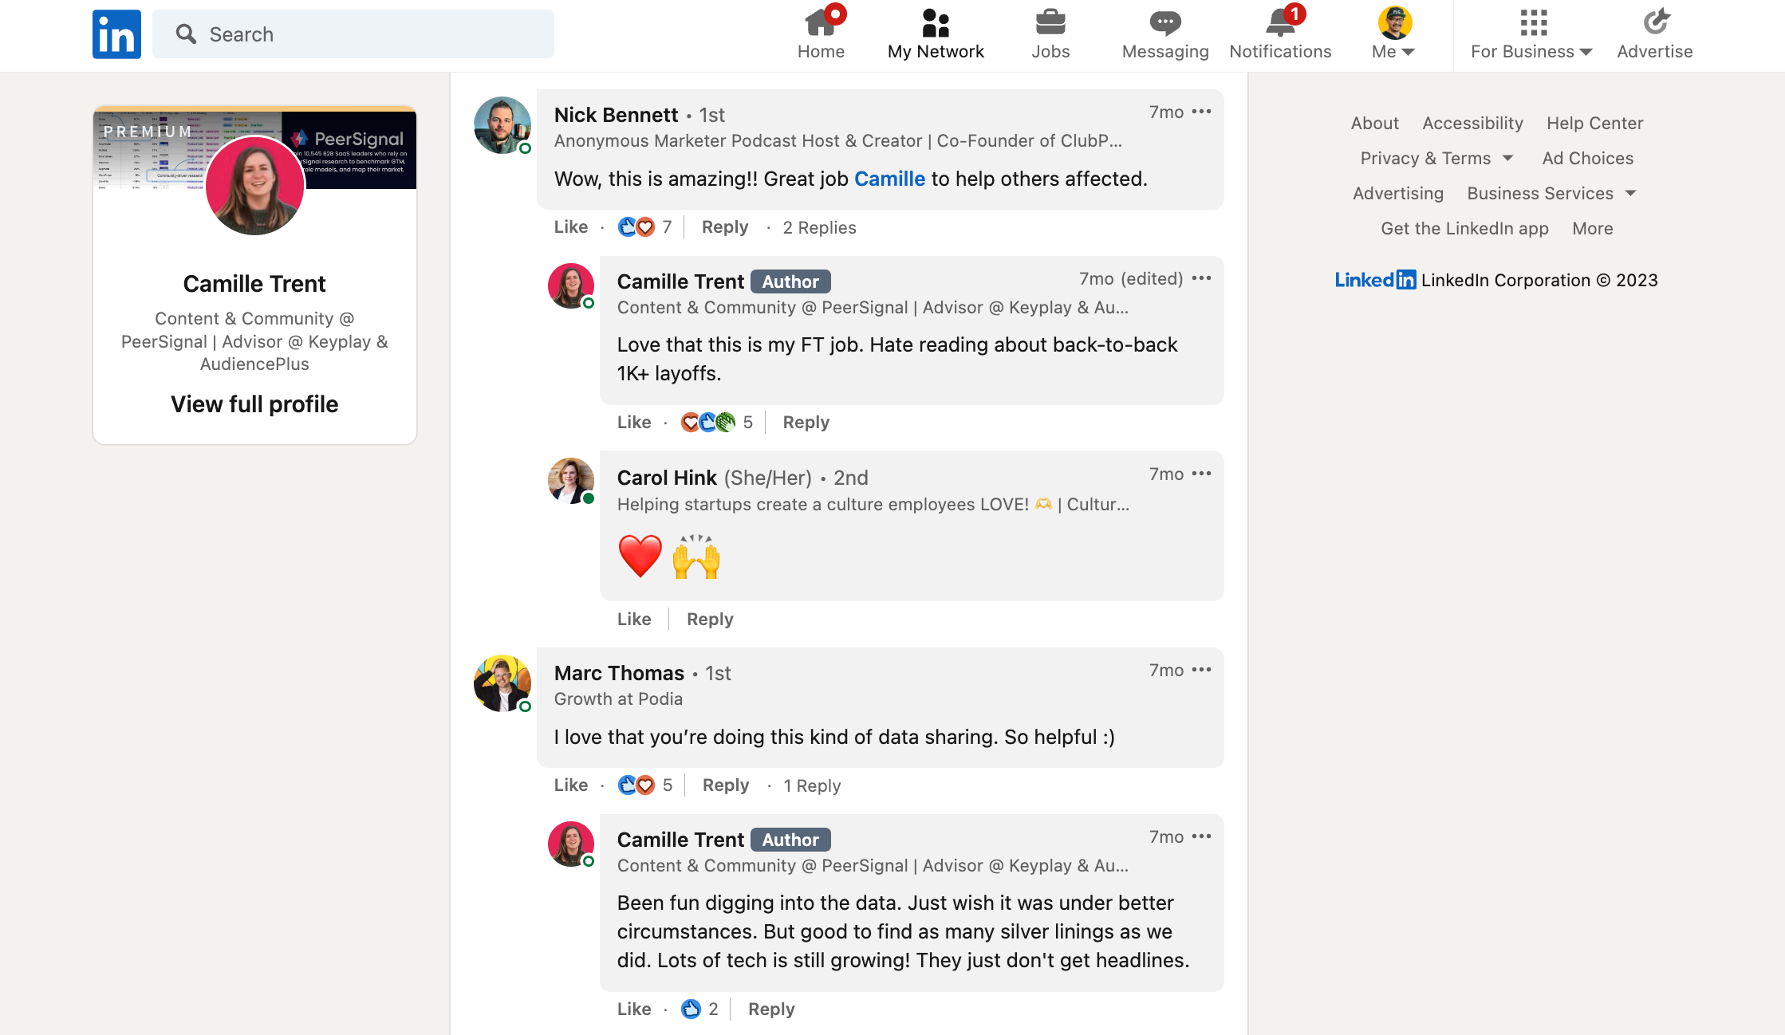This screenshot has height=1035, width=1785.
Task: Open the three-dot options on Carol Hink's comment
Action: (1201, 474)
